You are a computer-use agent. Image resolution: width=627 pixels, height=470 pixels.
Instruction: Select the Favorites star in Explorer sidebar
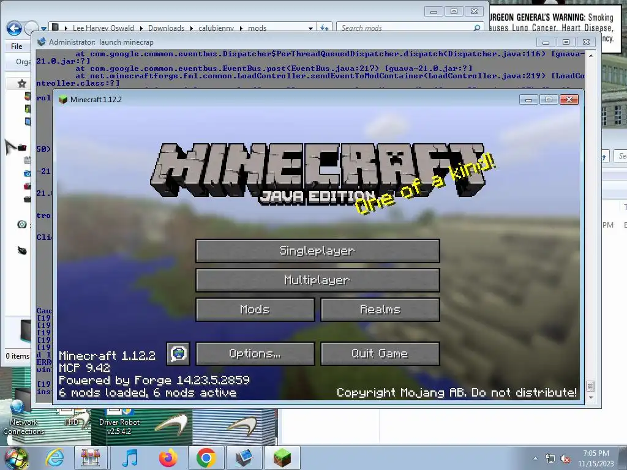tap(22, 83)
